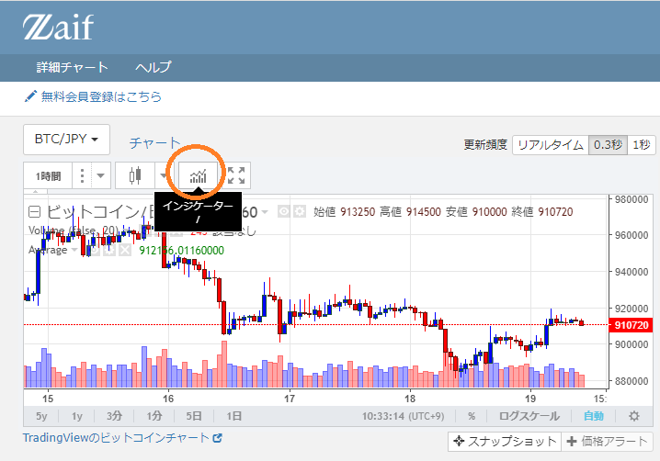Collapse the Bitcoin chart legend box
The height and width of the screenshot is (461, 660).
(x=34, y=211)
